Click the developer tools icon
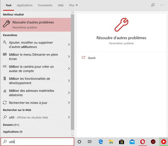The image size is (168, 146). [x=5, y=78]
